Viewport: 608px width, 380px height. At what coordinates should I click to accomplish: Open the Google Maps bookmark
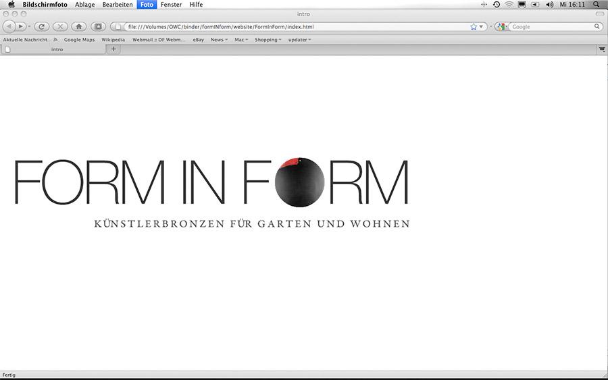tap(79, 40)
